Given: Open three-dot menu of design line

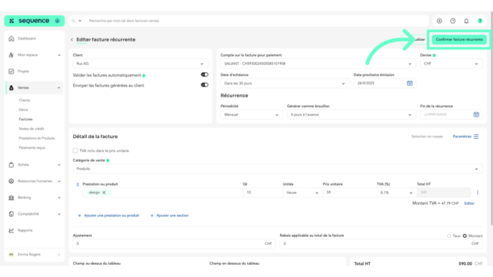Looking at the screenshot, I should (x=477, y=193).
